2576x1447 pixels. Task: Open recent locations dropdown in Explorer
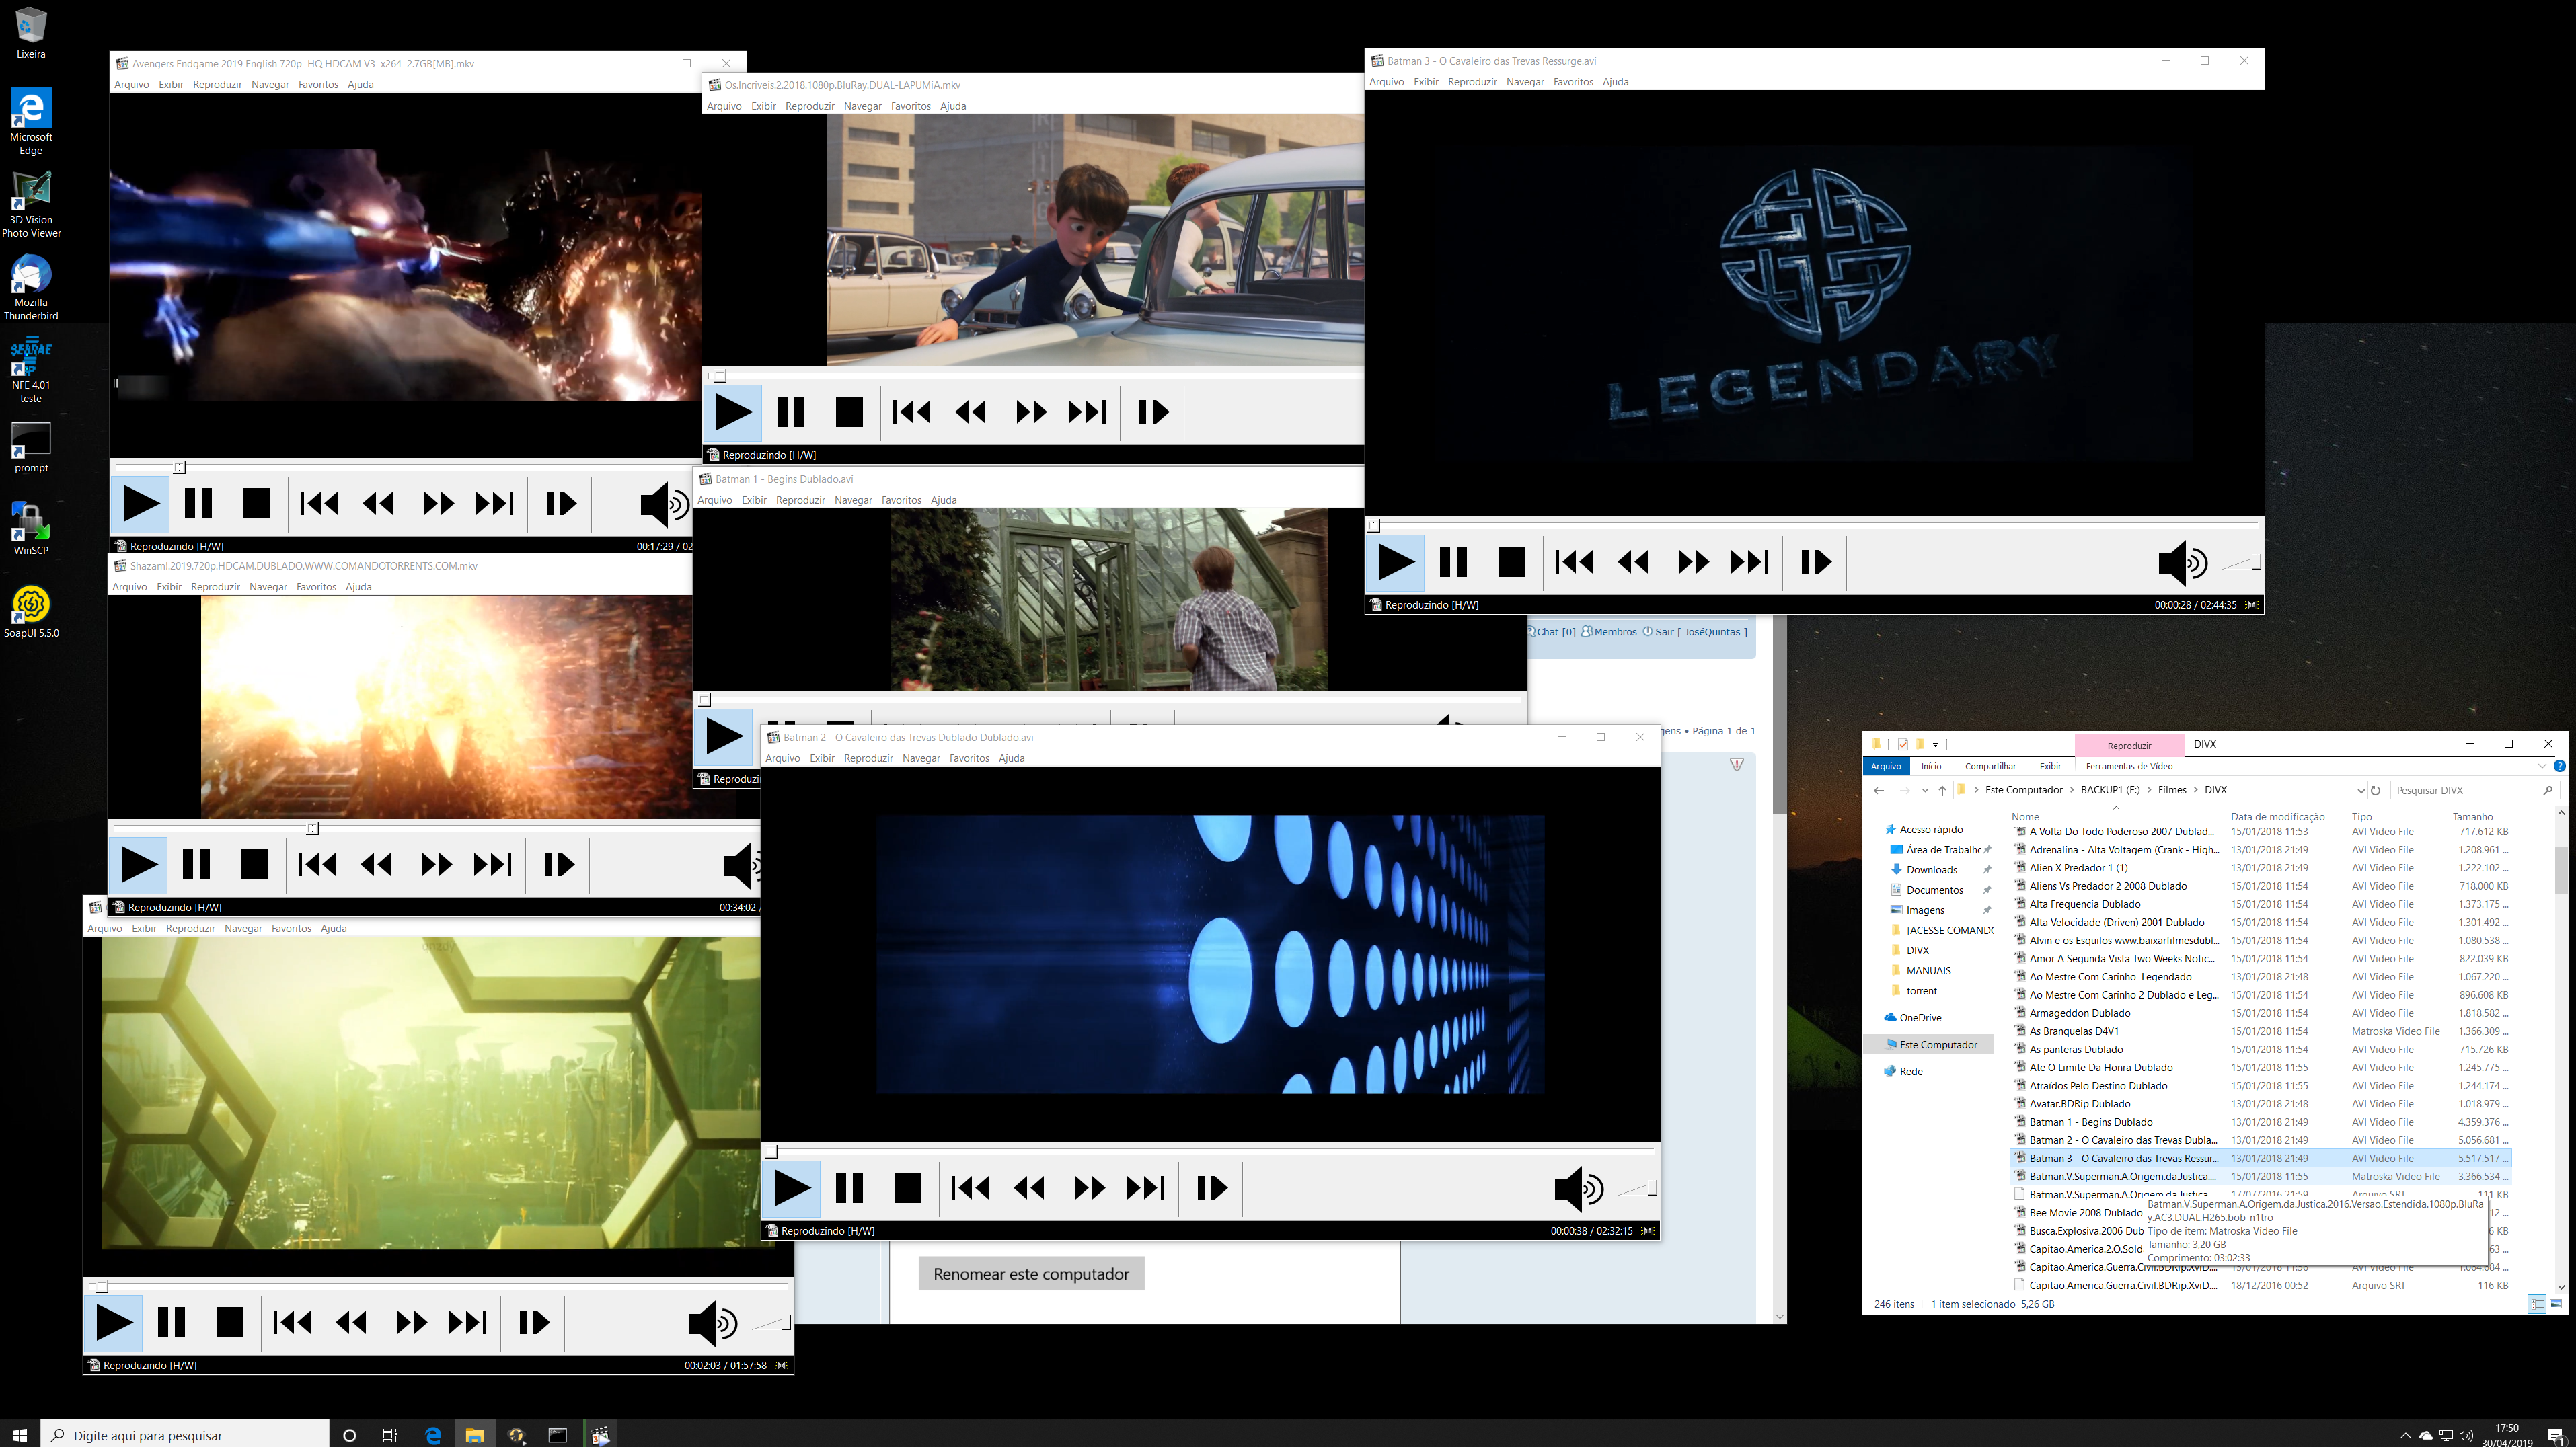[1924, 790]
